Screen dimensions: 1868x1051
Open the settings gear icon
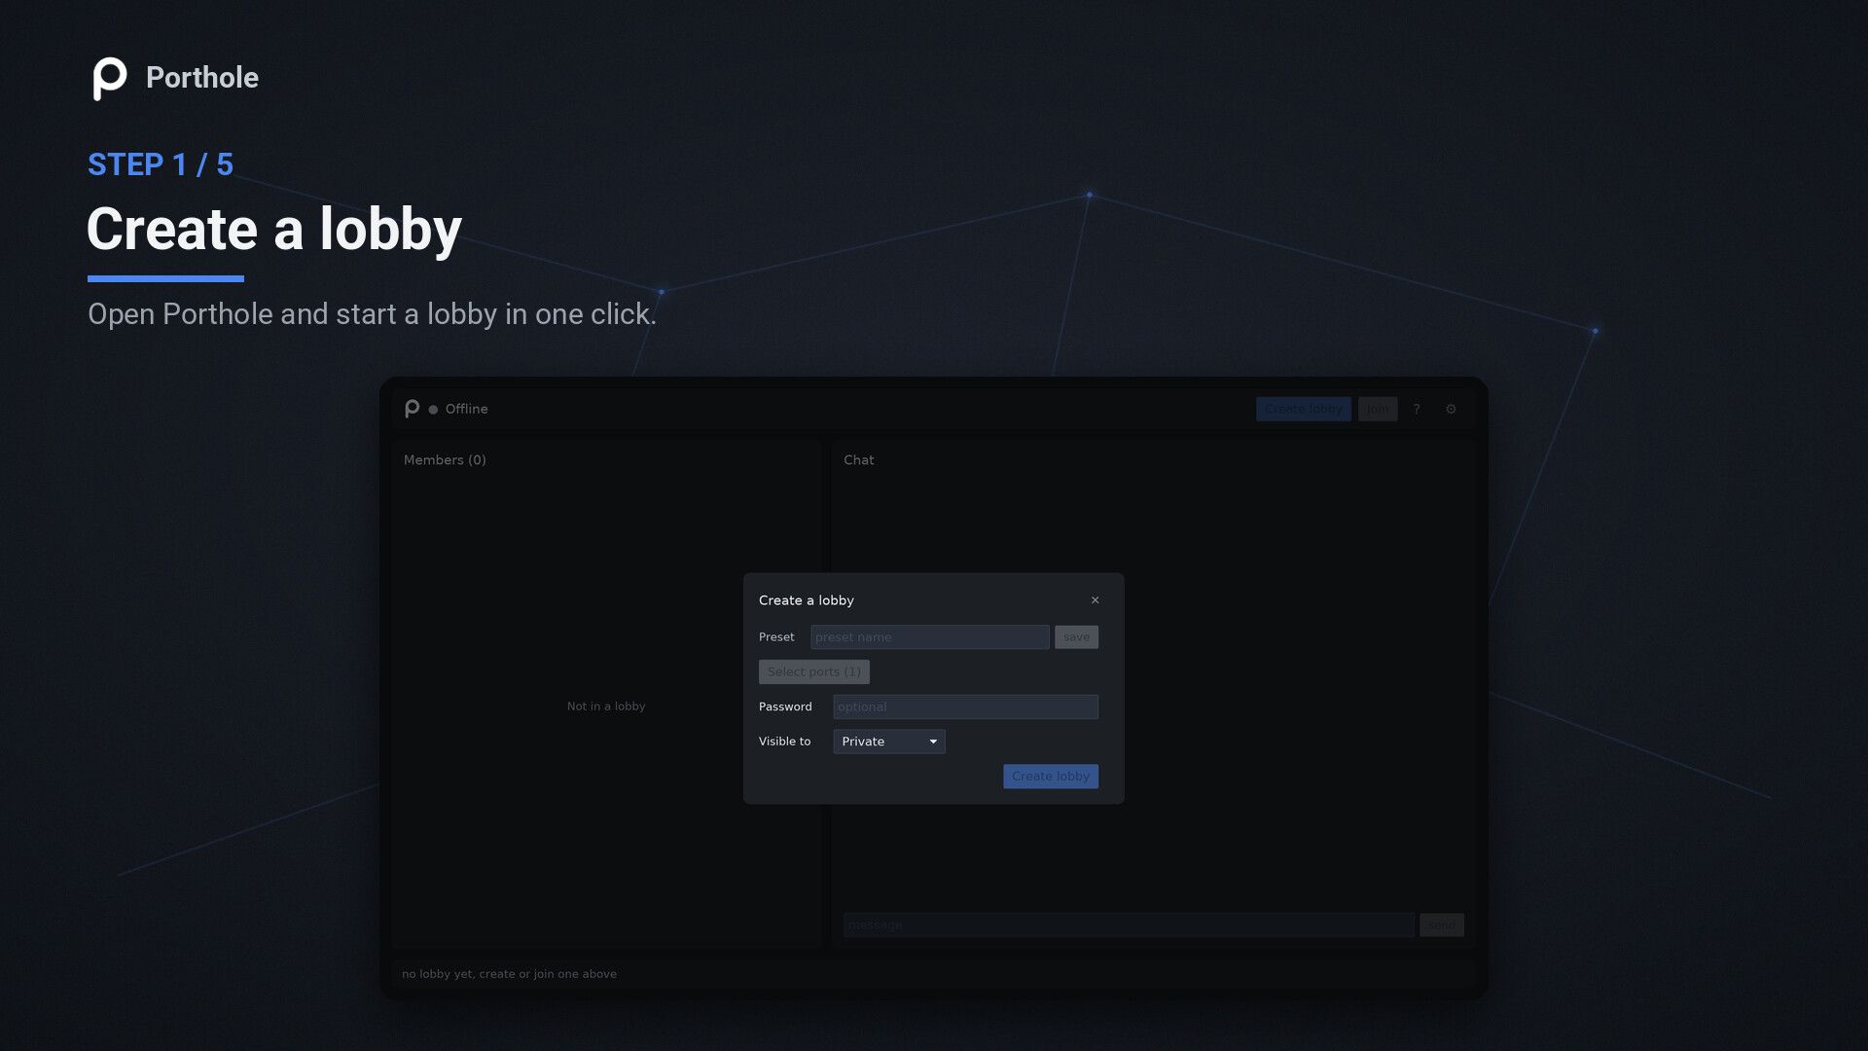1451,410
